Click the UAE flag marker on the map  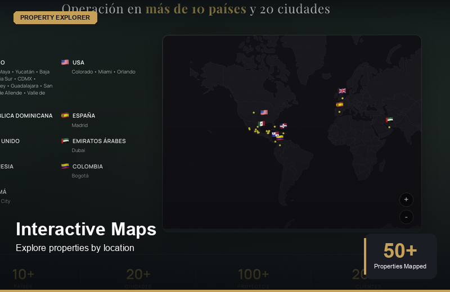click(x=389, y=120)
